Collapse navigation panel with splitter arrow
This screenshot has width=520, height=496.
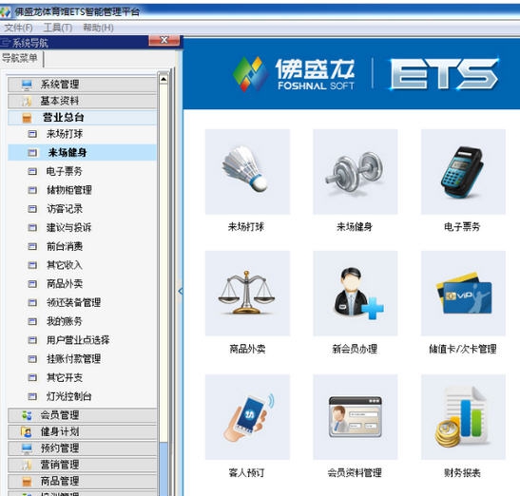(181, 291)
